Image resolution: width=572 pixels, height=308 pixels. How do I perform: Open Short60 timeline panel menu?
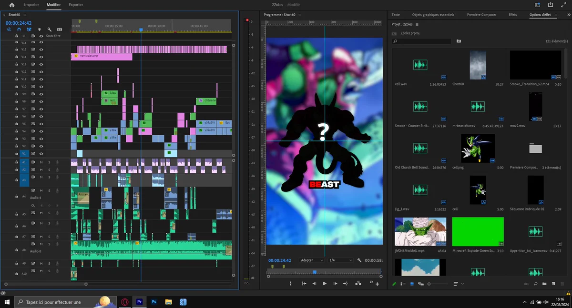pos(24,15)
